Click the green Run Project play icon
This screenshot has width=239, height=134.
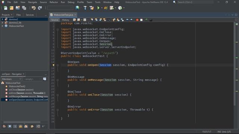pos(98,8)
